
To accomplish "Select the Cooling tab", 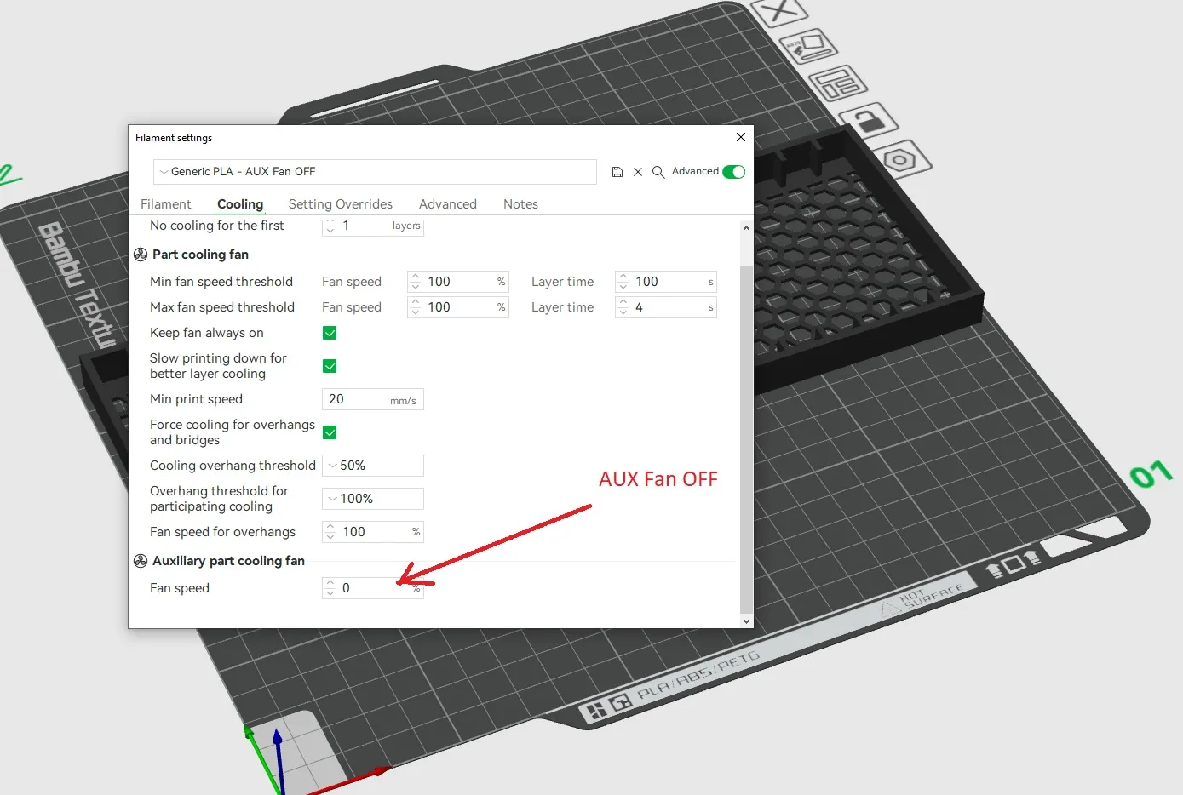I will pos(240,204).
